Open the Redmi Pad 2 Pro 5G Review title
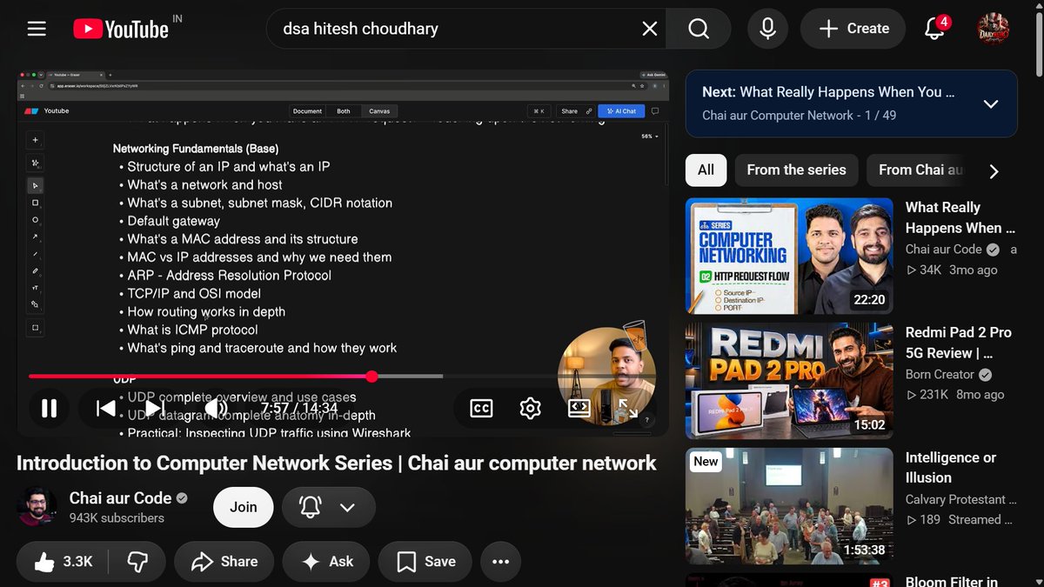 (959, 343)
